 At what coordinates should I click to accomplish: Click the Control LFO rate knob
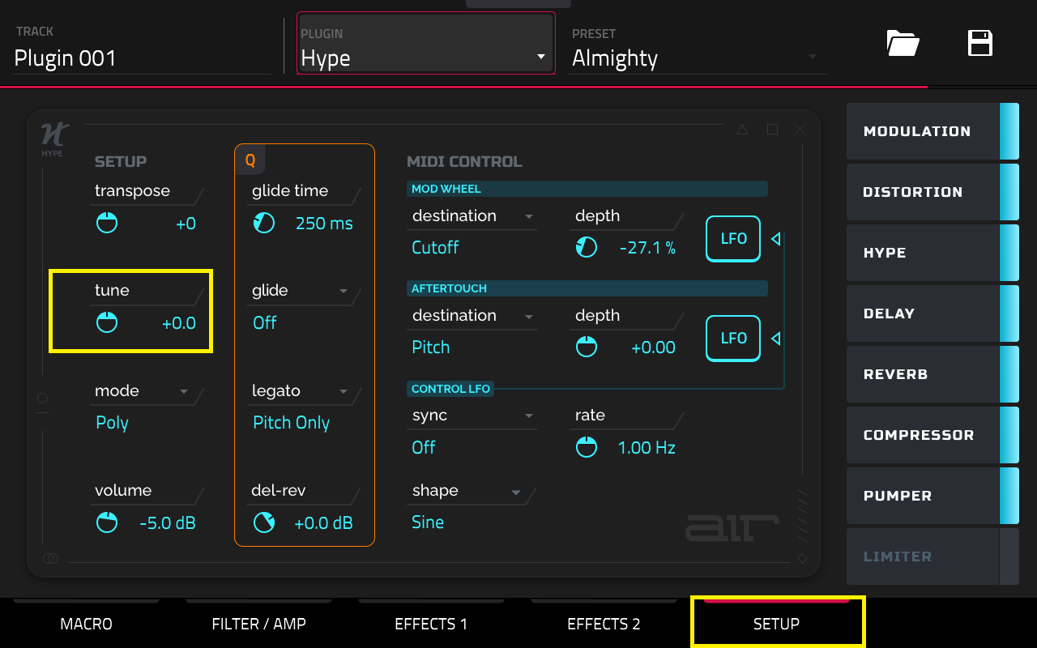587,447
